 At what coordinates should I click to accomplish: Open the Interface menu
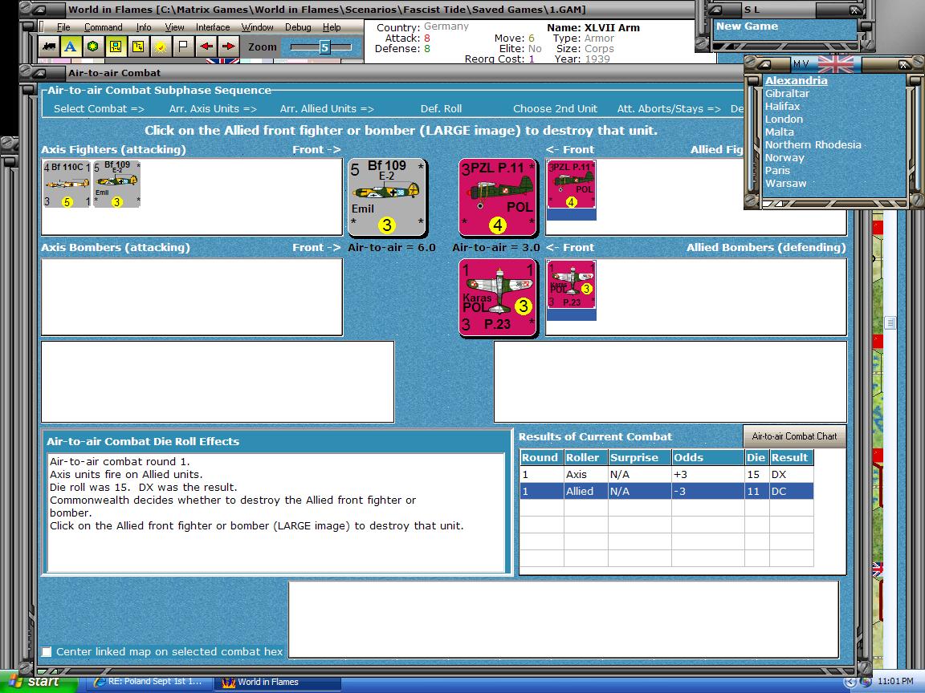pos(212,27)
